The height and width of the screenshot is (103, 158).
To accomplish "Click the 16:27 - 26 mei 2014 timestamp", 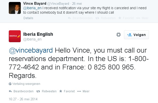I will 23,99.
